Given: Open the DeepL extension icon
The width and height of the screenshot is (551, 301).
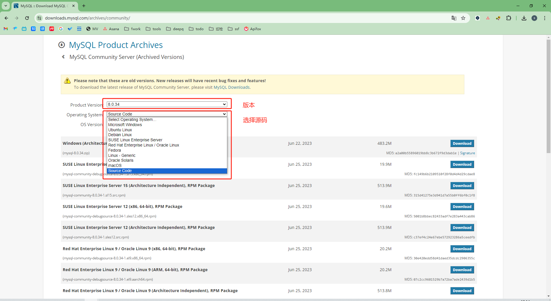Looking at the screenshot, I should pos(478,18).
